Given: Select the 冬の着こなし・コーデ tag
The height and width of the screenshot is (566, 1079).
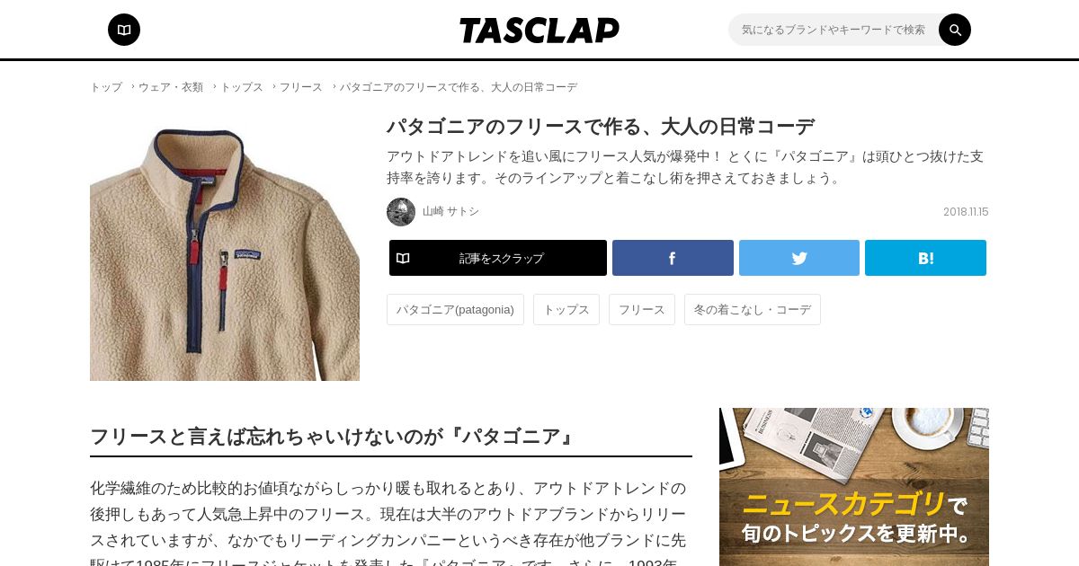Looking at the screenshot, I should [753, 309].
